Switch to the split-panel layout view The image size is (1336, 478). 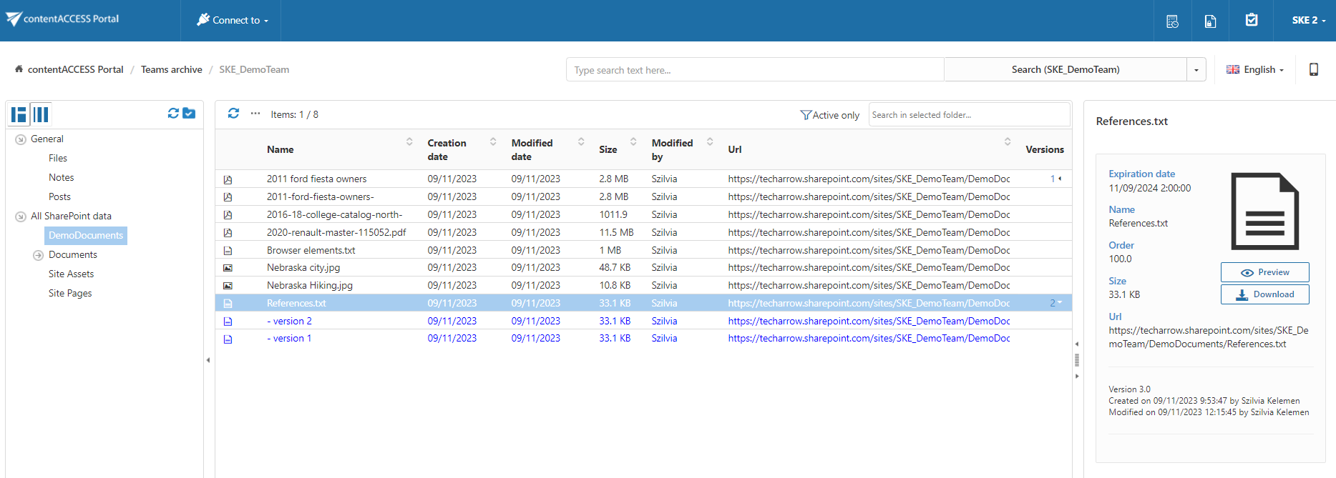pyautogui.click(x=19, y=114)
